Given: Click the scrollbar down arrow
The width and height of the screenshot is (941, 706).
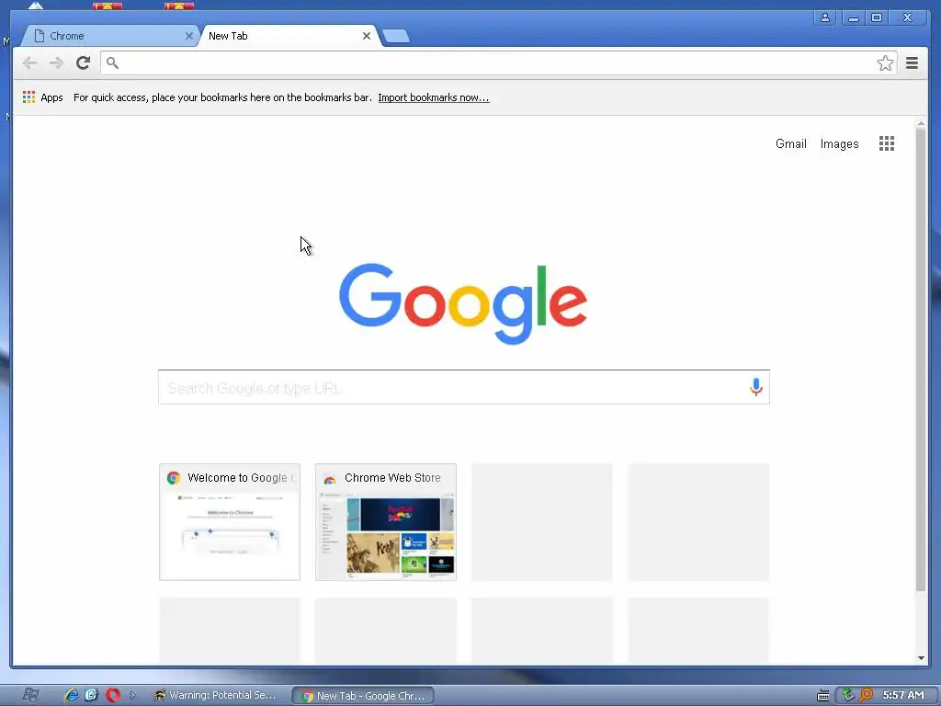Looking at the screenshot, I should coord(921,658).
